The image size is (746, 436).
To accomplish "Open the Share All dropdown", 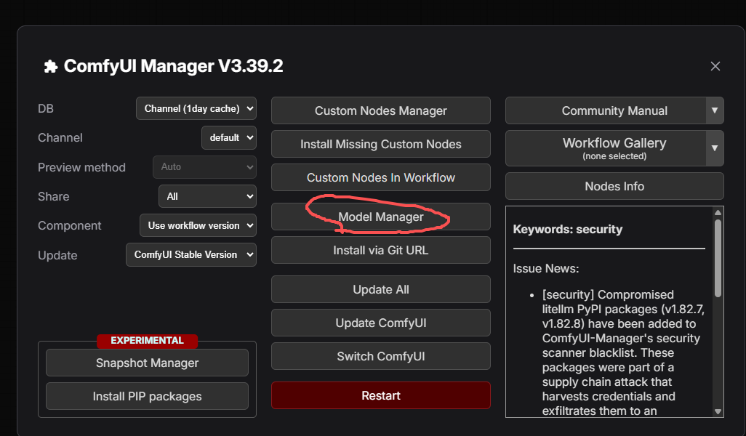I will coord(207,196).
